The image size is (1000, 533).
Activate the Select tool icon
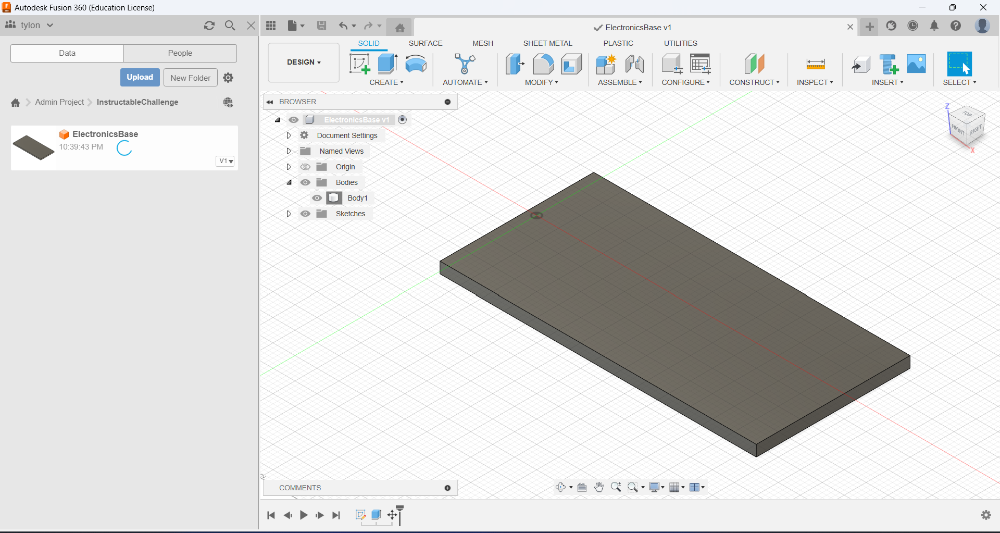pyautogui.click(x=959, y=64)
